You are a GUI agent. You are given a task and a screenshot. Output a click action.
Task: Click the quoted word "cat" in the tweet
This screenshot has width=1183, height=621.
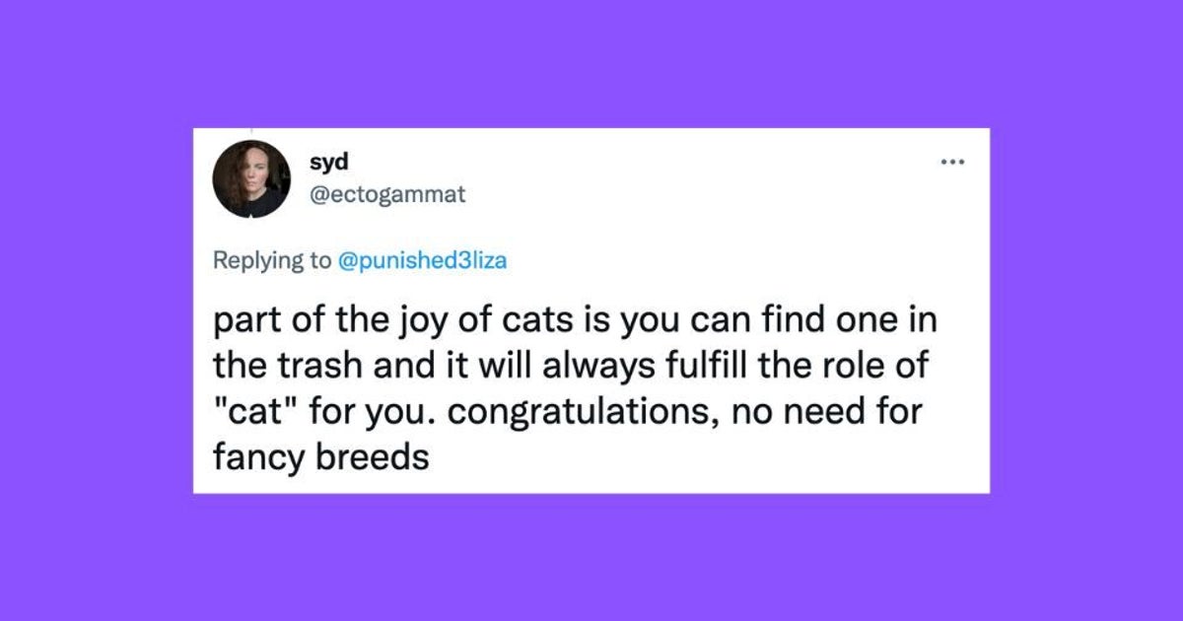pyautogui.click(x=251, y=409)
